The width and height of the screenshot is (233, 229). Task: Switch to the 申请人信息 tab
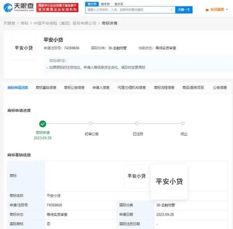101,88
